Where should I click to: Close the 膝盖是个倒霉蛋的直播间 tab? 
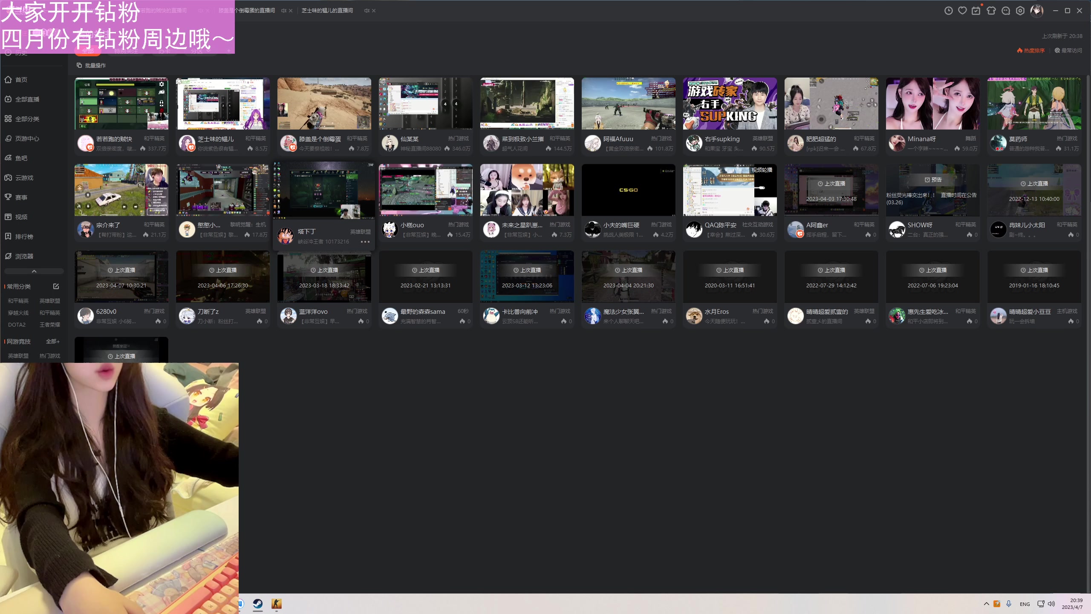(x=291, y=11)
